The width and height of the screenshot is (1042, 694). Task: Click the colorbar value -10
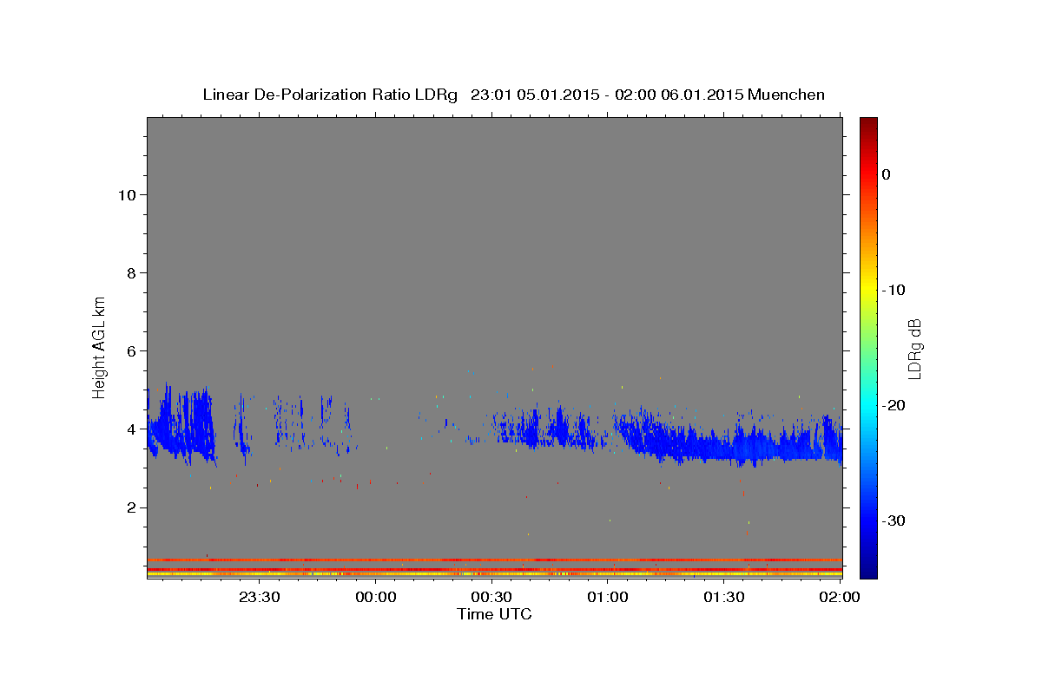(894, 290)
